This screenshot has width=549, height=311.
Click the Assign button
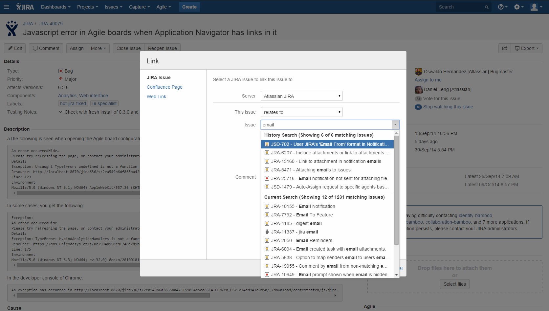click(x=77, y=48)
